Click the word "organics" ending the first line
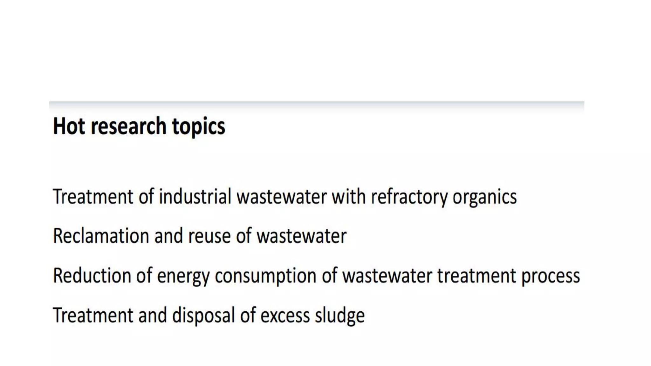Viewport: 651px width, 366px height. click(485, 198)
